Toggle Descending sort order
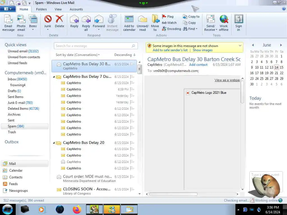Viewport: 287px width, 215px height. [x=125, y=55]
